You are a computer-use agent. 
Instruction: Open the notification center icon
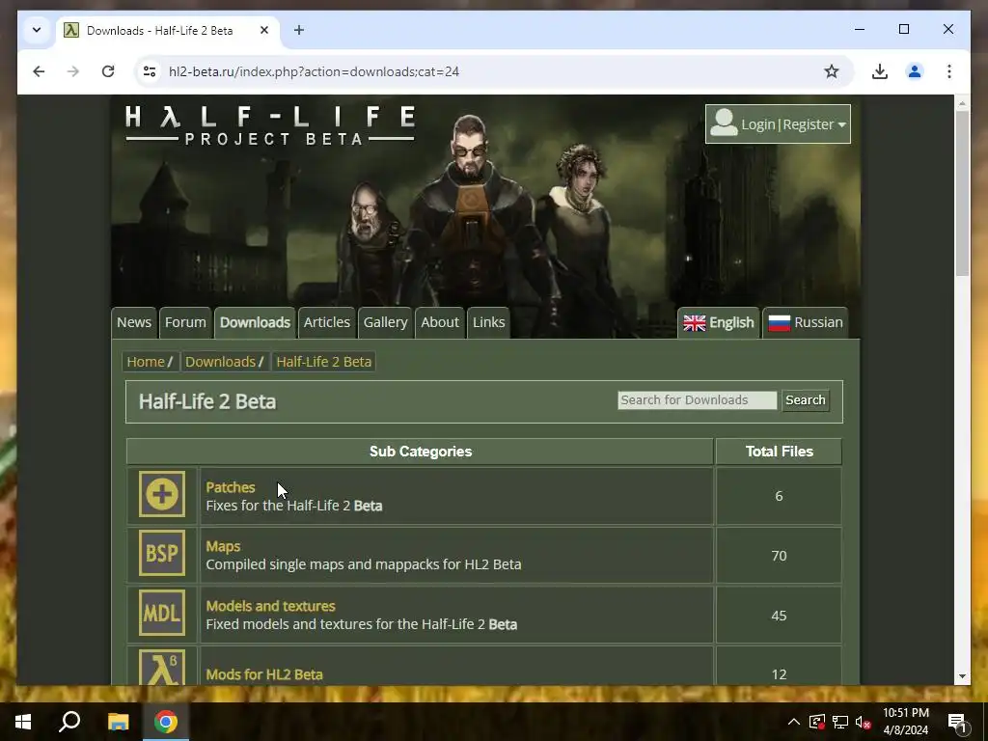pos(957,722)
